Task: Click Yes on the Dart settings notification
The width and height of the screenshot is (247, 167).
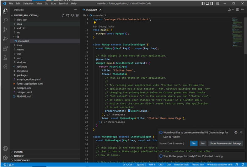Action: [194, 143]
